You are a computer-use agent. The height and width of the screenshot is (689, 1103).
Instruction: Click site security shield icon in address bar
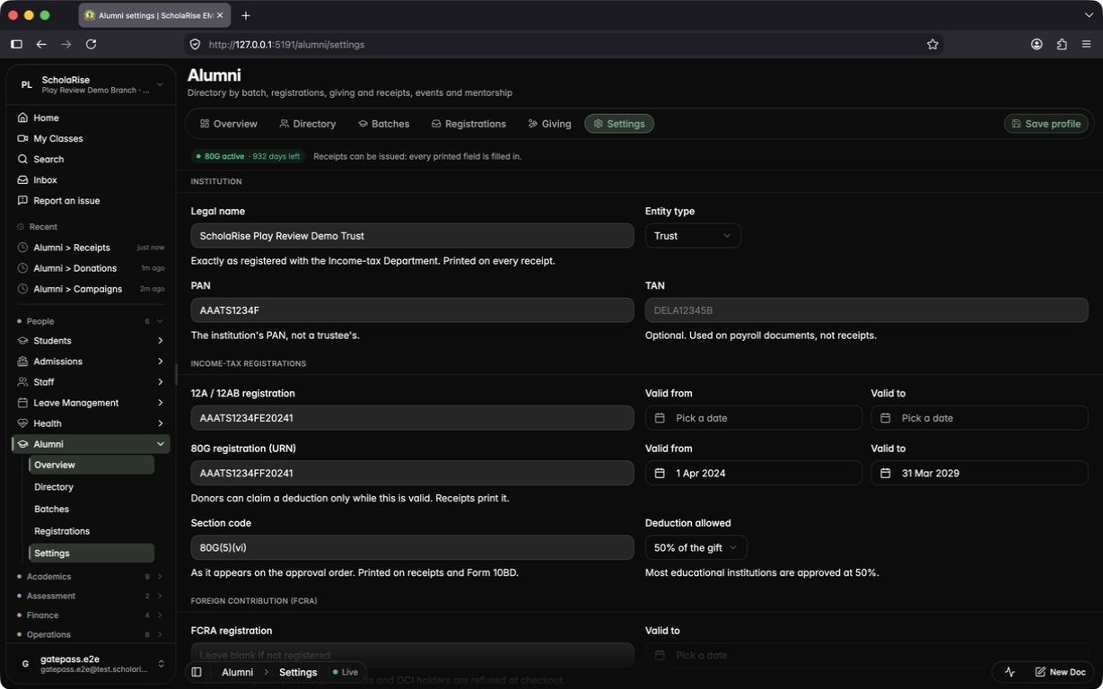click(195, 44)
